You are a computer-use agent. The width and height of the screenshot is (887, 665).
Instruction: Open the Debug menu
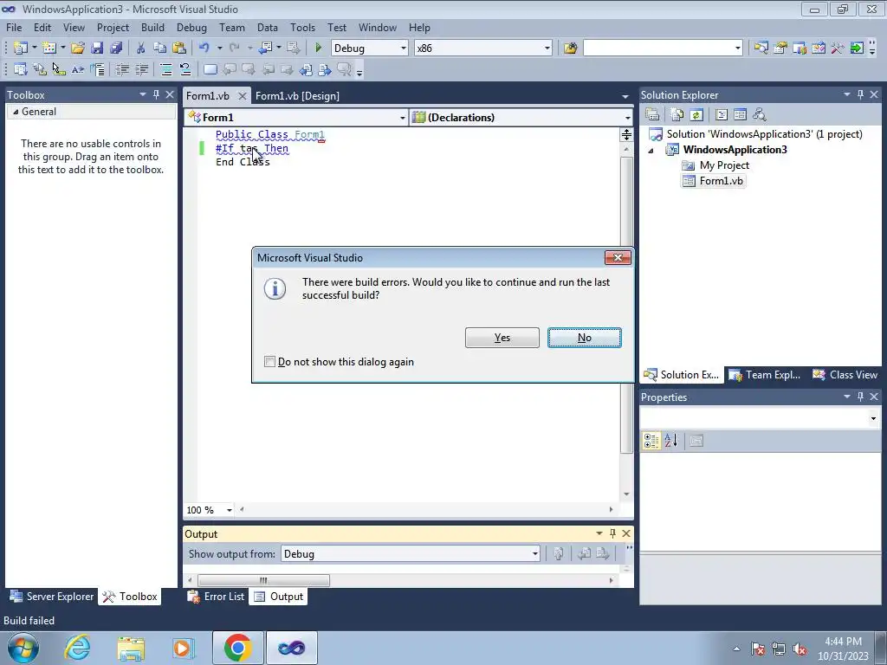point(191,27)
